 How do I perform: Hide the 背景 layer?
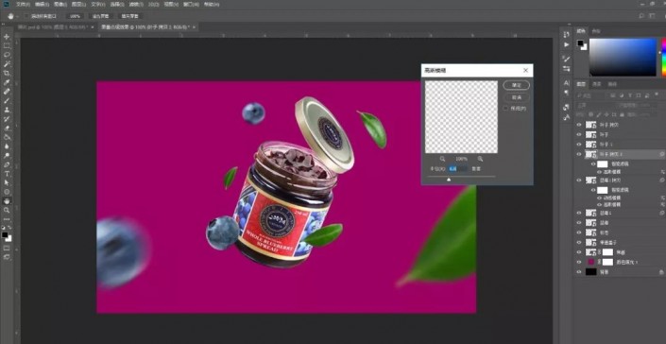(579, 272)
